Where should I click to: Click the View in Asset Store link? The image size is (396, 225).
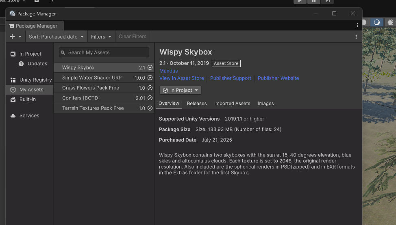coord(182,78)
